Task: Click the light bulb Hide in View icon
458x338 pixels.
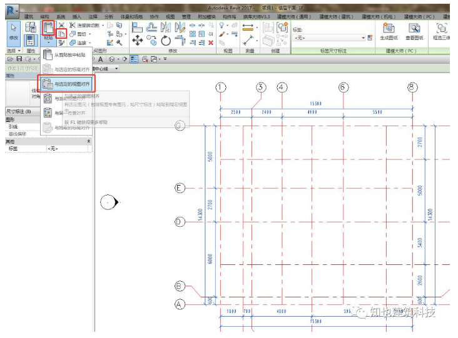Action: [221, 26]
